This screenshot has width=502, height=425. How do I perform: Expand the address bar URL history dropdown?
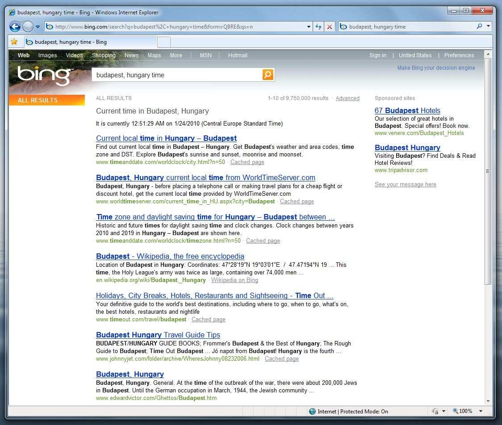309,26
